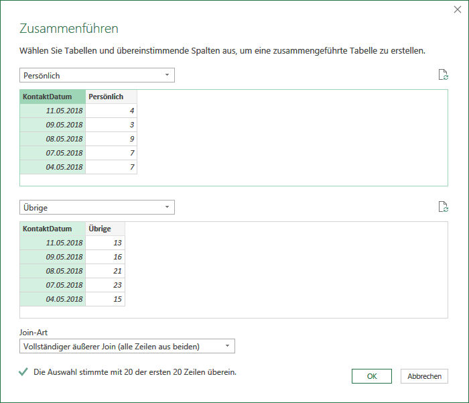Click 07.05.2018 cell in Übrige table
This screenshot has height=403, width=469.
[53, 285]
